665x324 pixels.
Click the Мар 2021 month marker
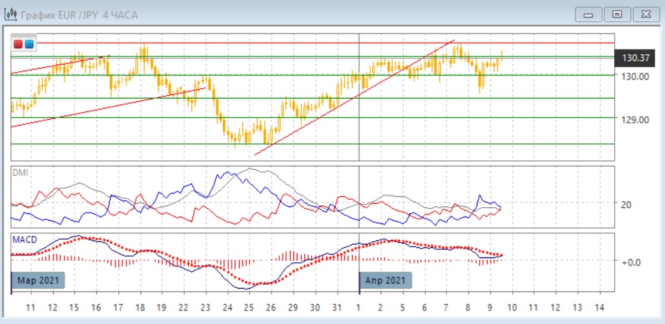[38, 280]
